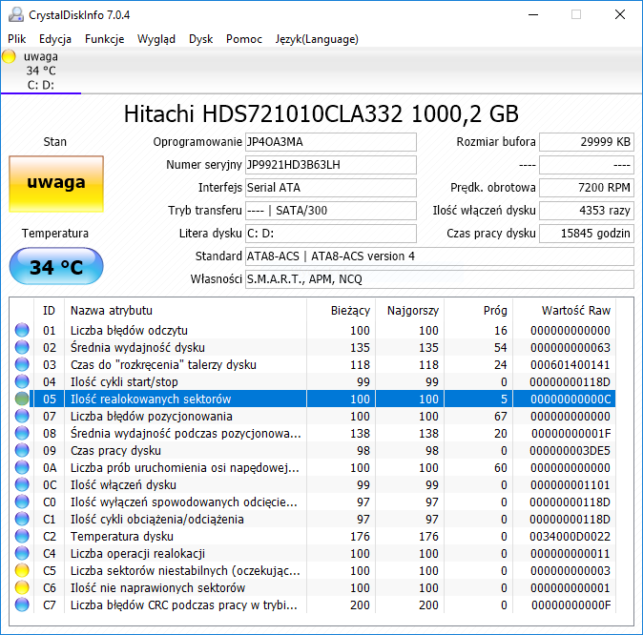Open the Język(Language) menu
643x635 pixels.
pos(317,39)
